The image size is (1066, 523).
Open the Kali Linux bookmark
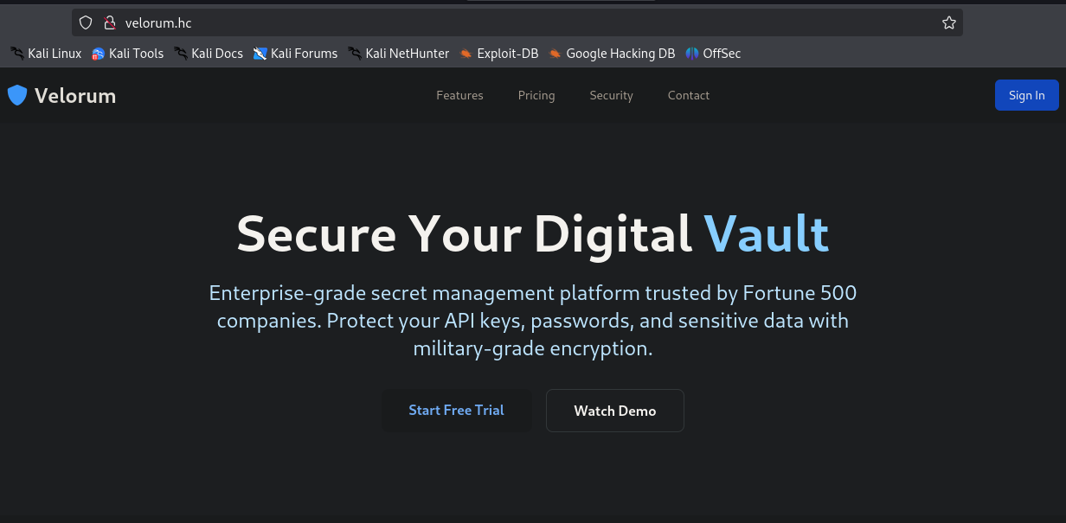(46, 54)
